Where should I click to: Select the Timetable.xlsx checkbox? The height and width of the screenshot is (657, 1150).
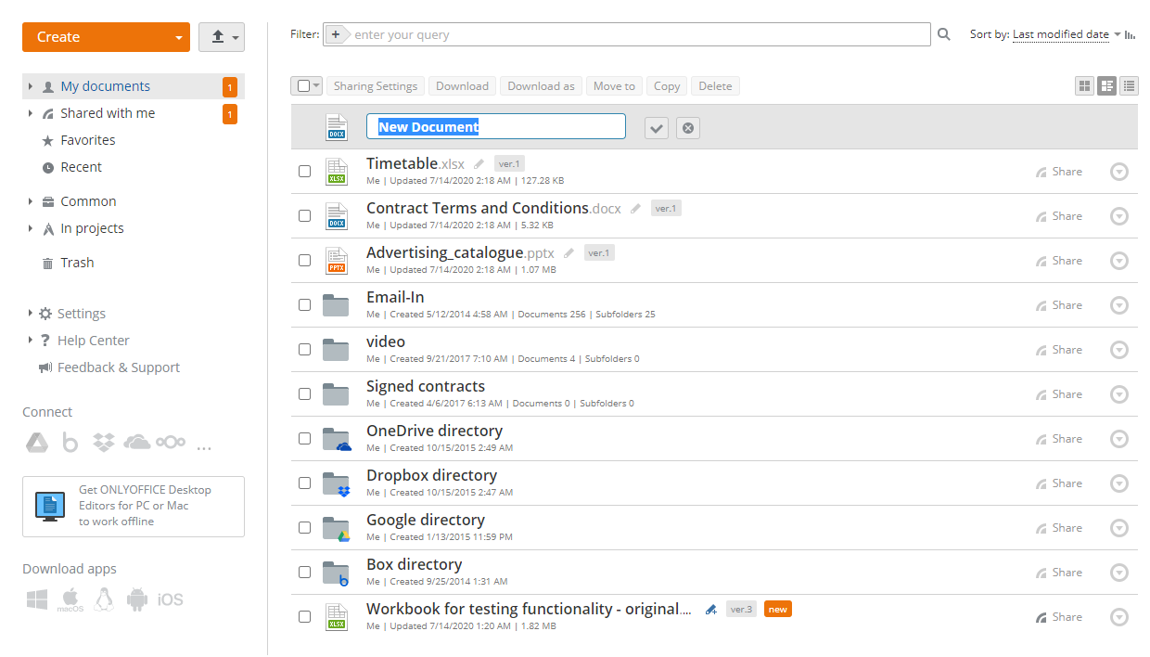pos(304,172)
